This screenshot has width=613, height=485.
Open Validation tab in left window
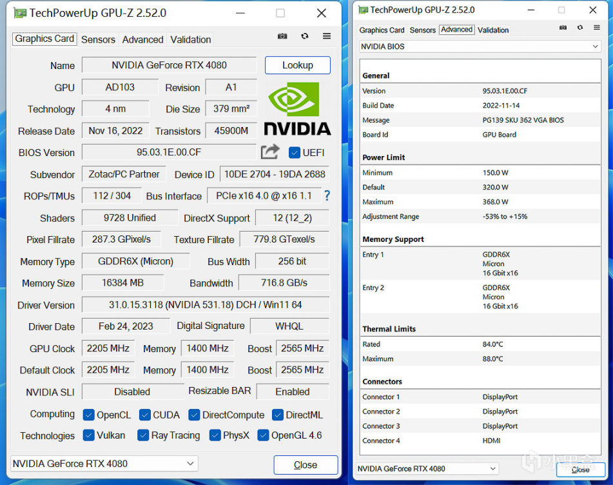click(x=190, y=39)
